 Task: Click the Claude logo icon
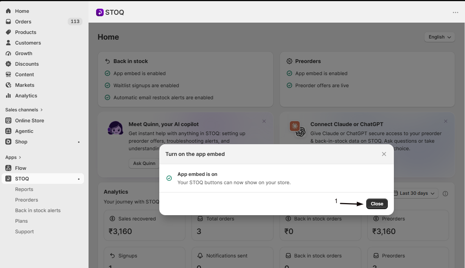(x=295, y=126)
